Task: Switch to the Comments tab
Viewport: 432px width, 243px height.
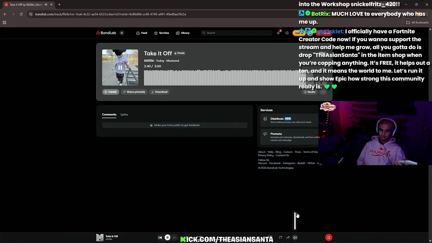Action: (109, 114)
